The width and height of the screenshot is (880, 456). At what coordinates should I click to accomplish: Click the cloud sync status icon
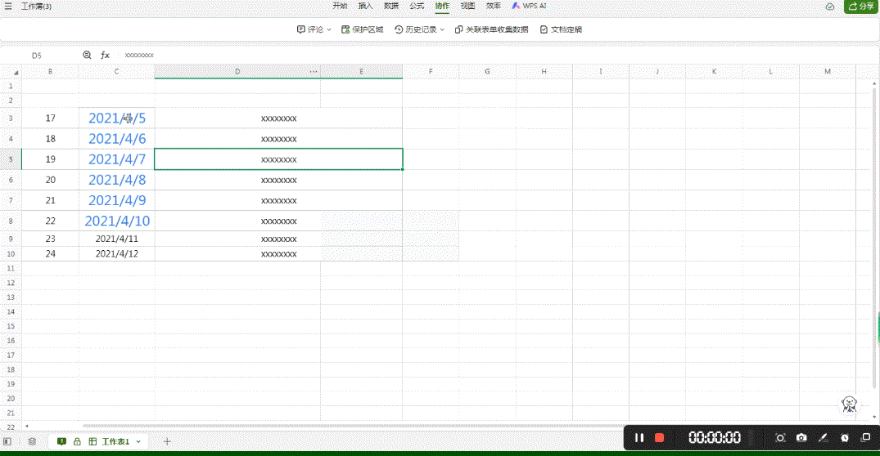(830, 7)
